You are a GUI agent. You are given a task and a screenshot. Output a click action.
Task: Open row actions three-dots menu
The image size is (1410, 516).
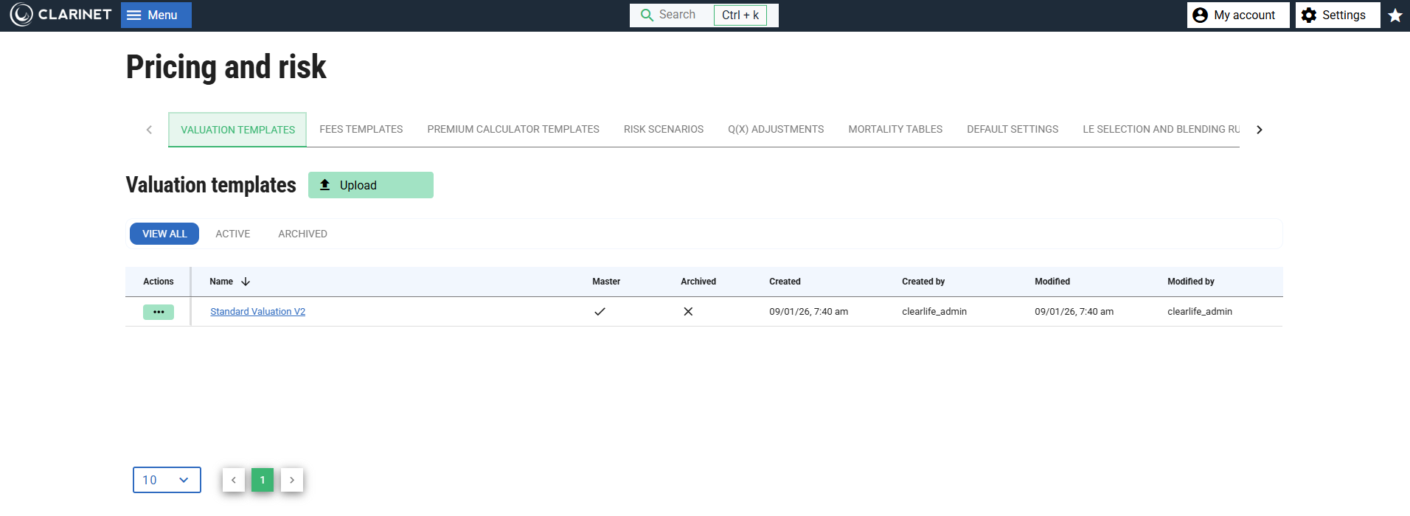[x=159, y=312]
